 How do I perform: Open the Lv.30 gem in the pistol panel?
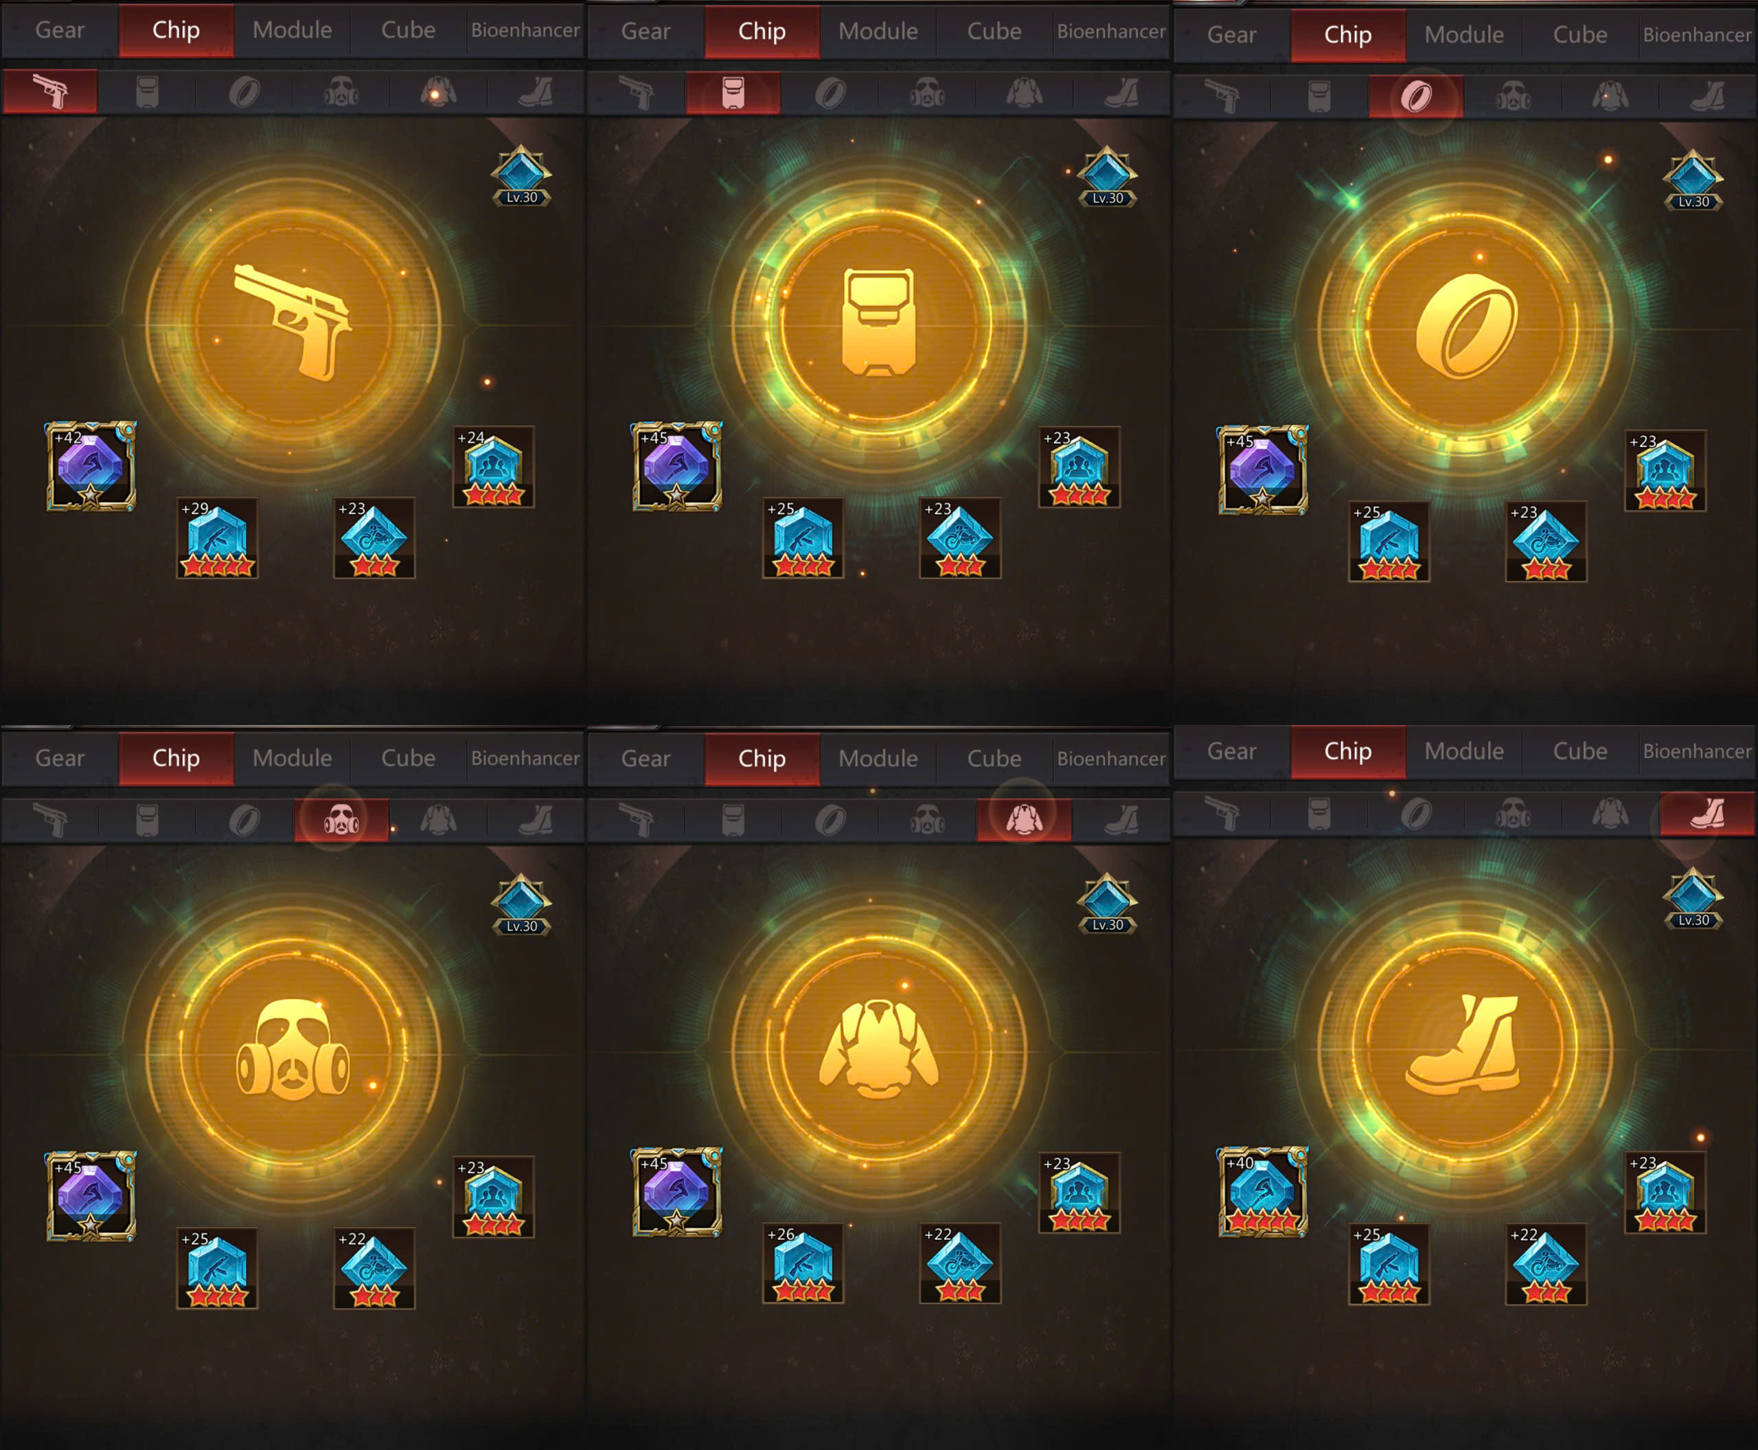coord(521,176)
